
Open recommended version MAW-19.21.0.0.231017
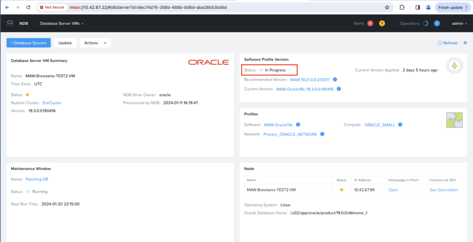pyautogui.click(x=310, y=79)
